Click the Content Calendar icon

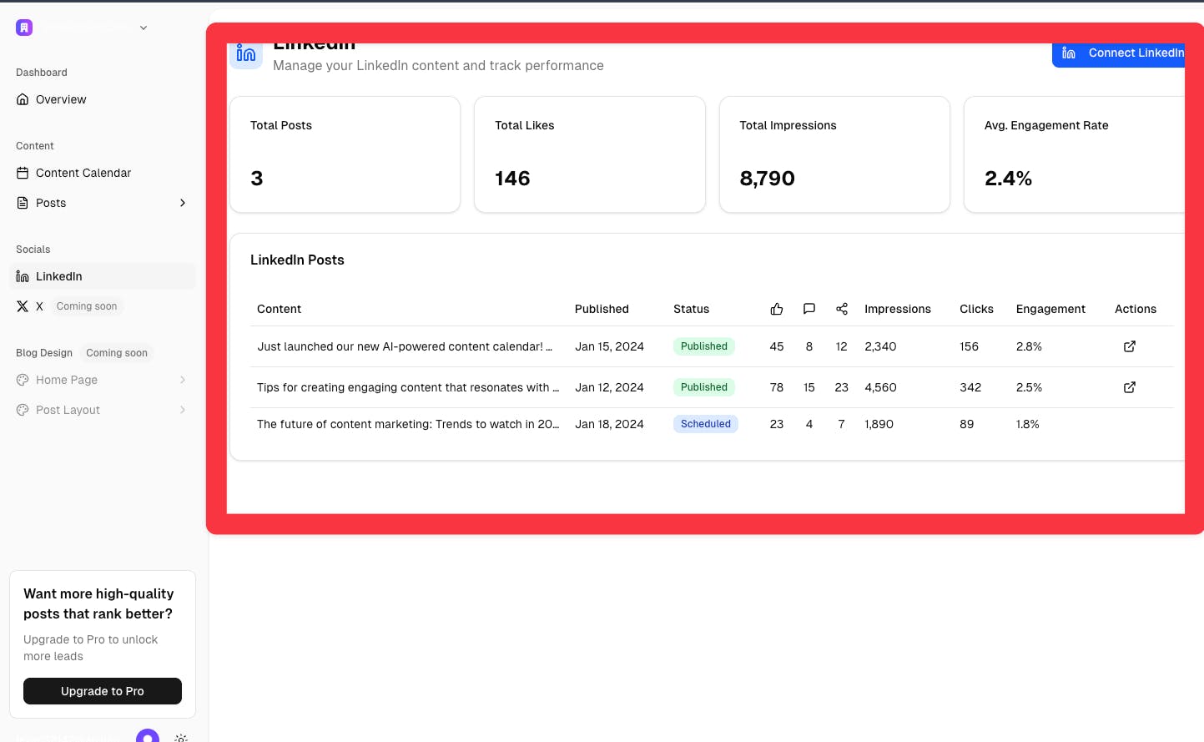pyautogui.click(x=23, y=173)
